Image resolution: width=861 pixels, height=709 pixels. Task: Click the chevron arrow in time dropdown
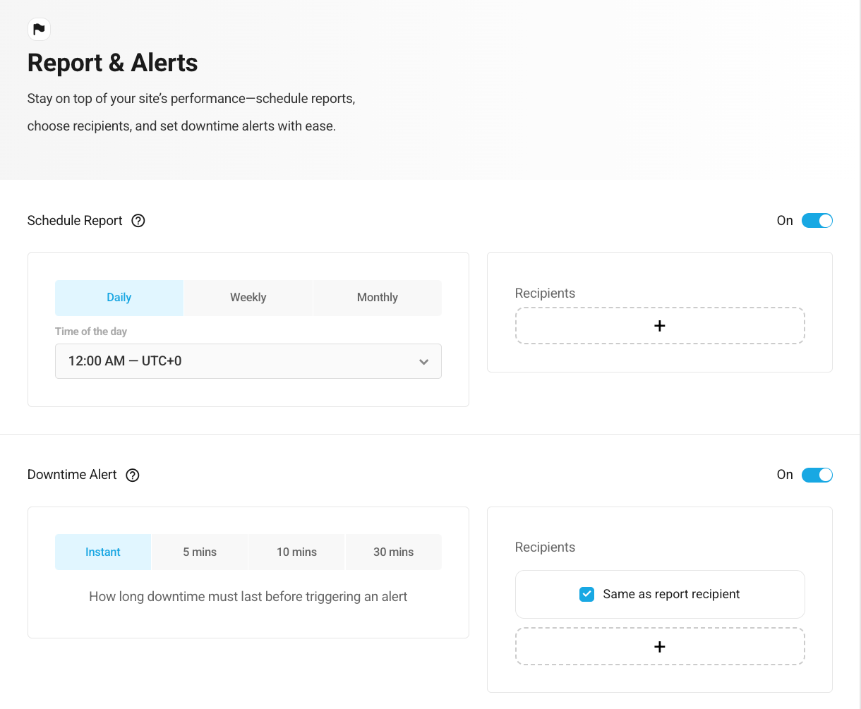tap(423, 362)
